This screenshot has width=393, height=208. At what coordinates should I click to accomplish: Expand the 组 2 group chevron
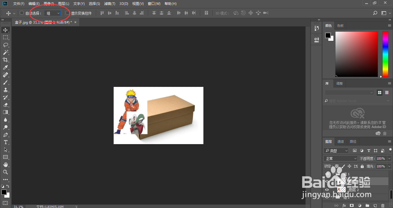333,197
